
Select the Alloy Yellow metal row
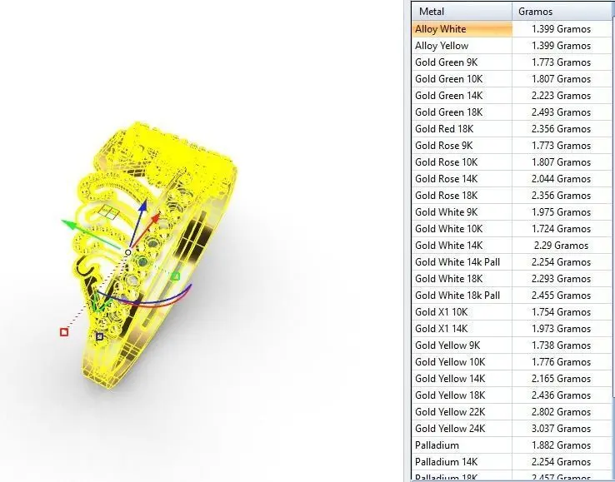click(512, 46)
